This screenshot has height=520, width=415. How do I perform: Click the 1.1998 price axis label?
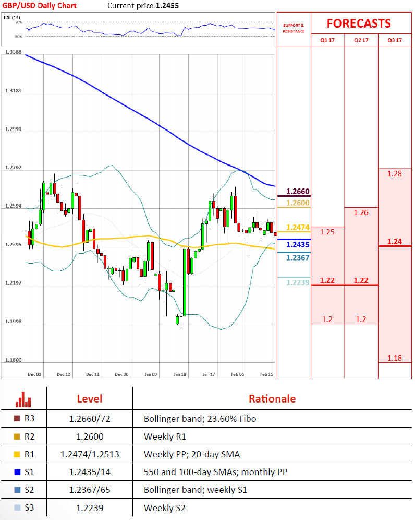coord(13,322)
